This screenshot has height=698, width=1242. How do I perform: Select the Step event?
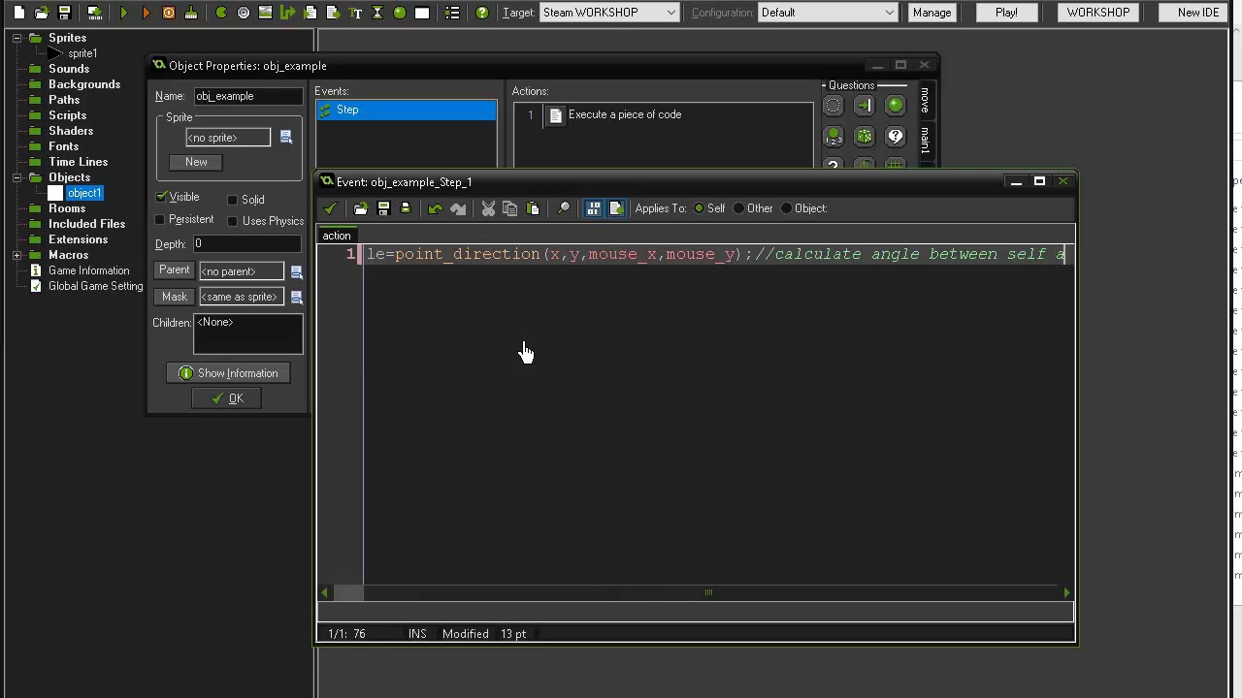tap(406, 111)
